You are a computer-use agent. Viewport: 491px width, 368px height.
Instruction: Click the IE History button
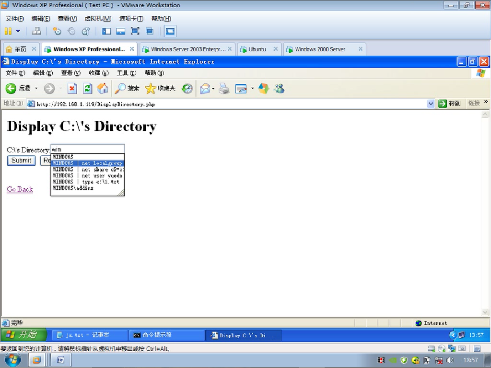pyautogui.click(x=187, y=89)
